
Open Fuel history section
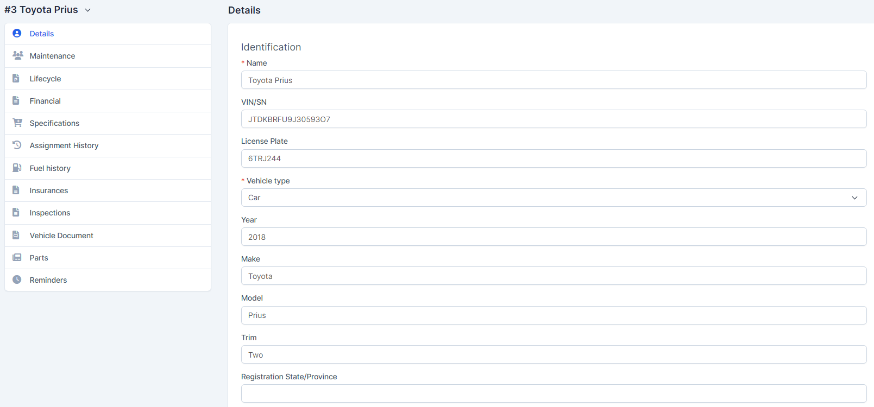click(x=108, y=168)
